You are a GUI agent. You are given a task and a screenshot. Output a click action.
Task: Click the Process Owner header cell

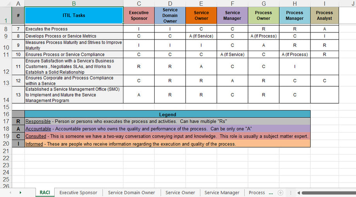263,15
